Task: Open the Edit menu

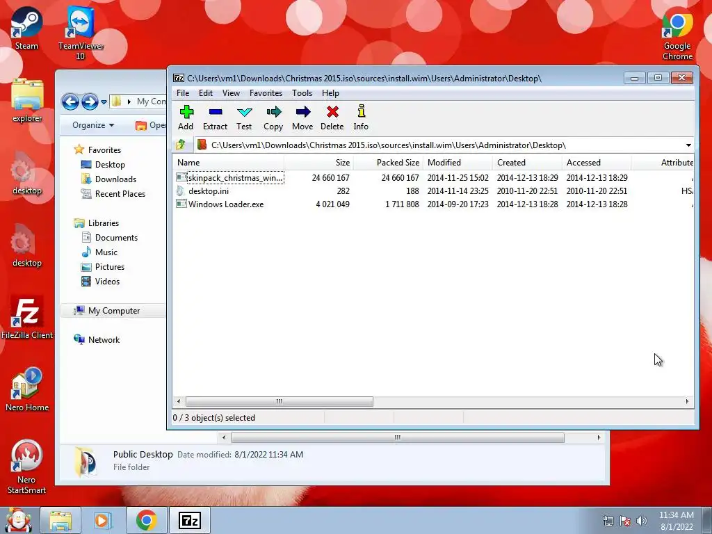Action: (206, 93)
